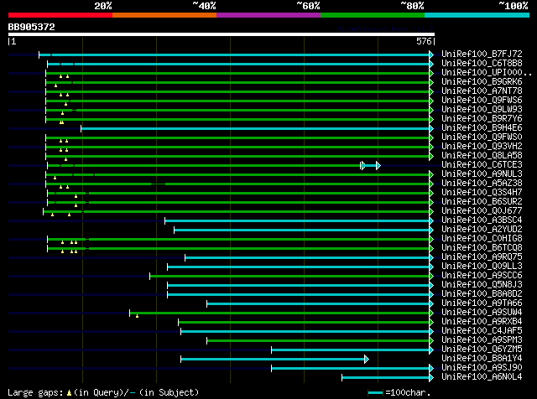The width and height of the screenshot is (537, 399).
Task: Select the red 20% identity legend segment
Action: point(60,15)
